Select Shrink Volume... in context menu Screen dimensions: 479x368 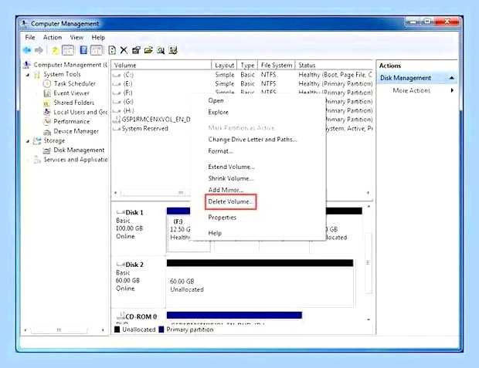click(231, 178)
